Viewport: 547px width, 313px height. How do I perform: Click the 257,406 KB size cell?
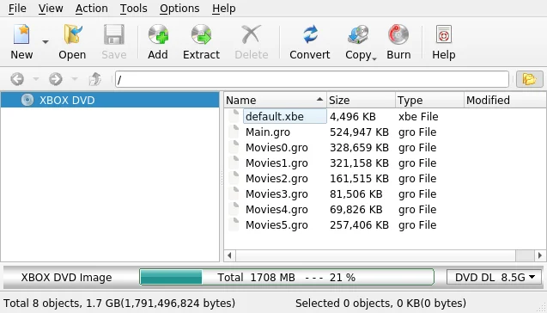[x=359, y=224]
